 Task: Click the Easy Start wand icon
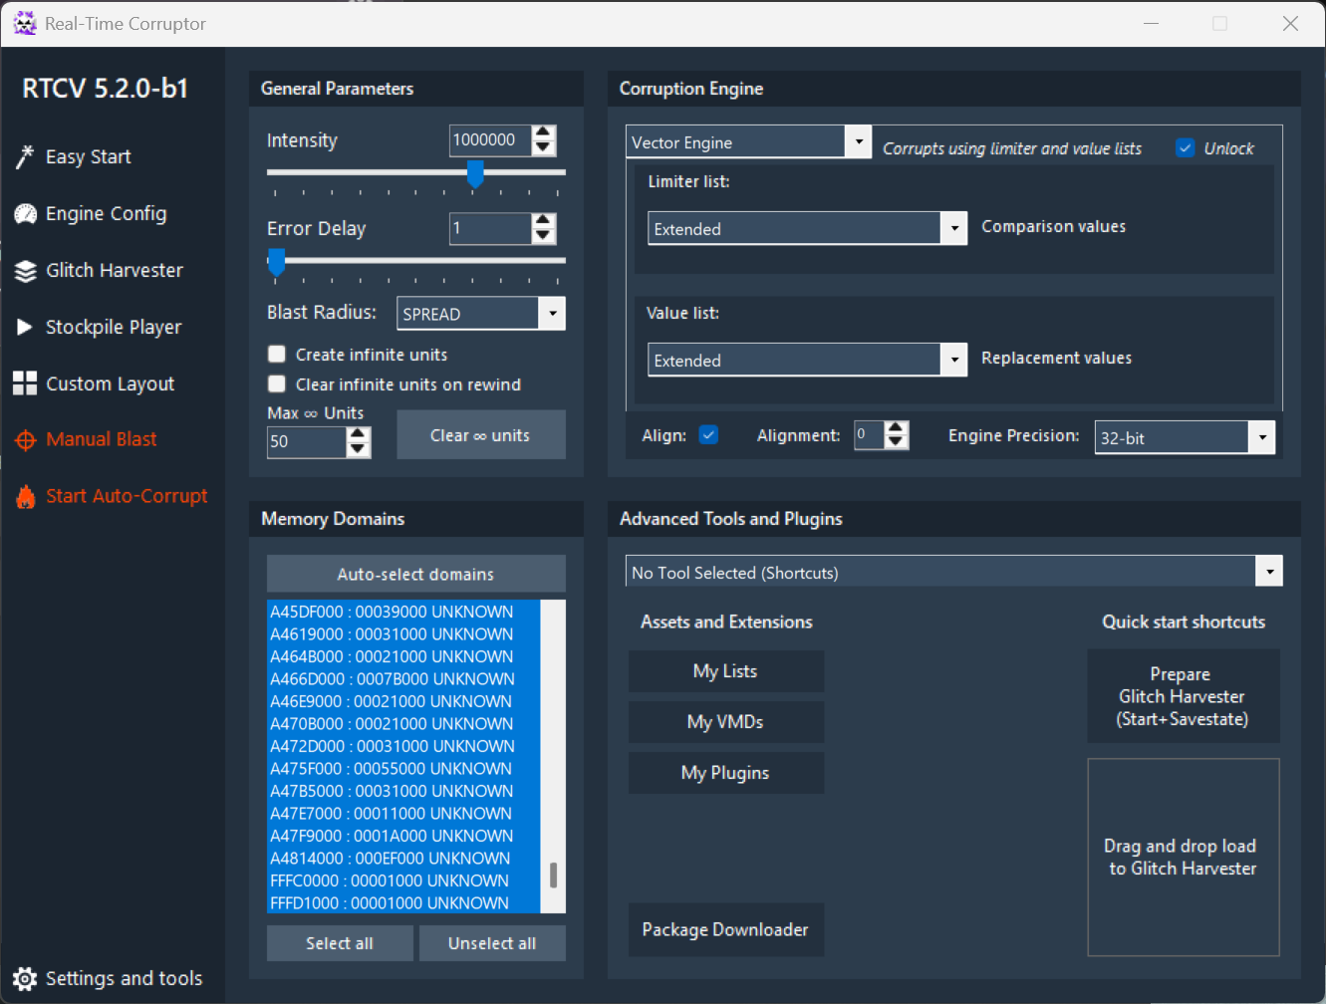click(25, 156)
